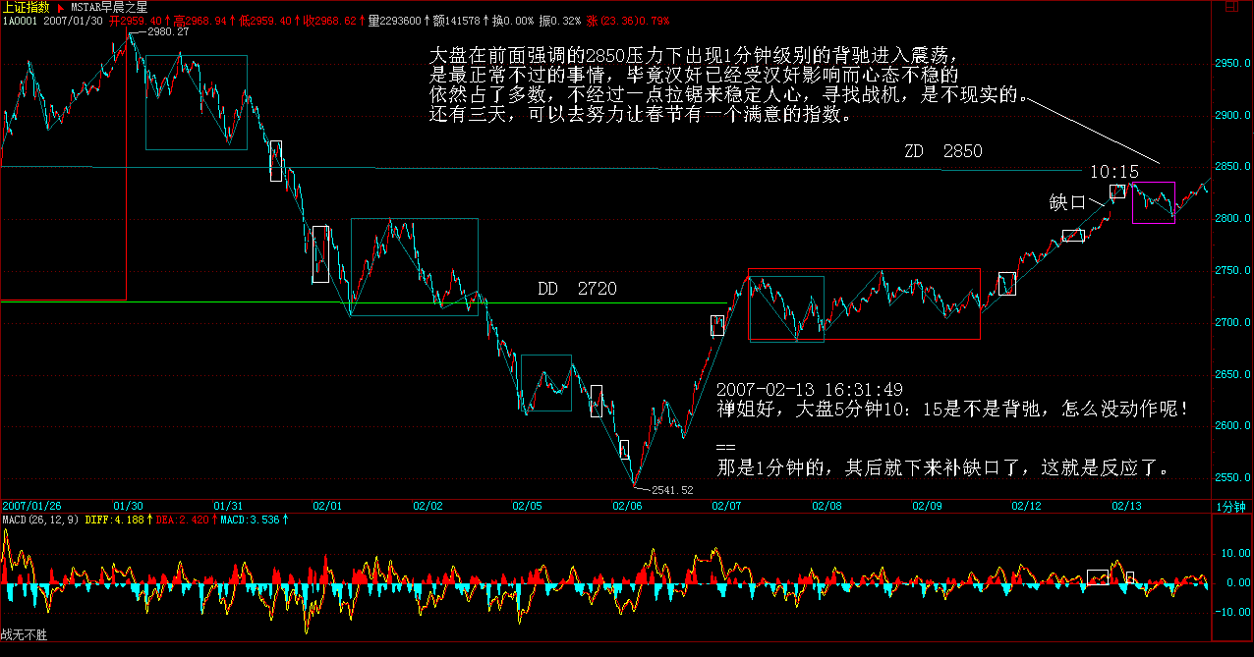Select the ZD 2850 resistance line label
The height and width of the screenshot is (657, 1254).
943,152
